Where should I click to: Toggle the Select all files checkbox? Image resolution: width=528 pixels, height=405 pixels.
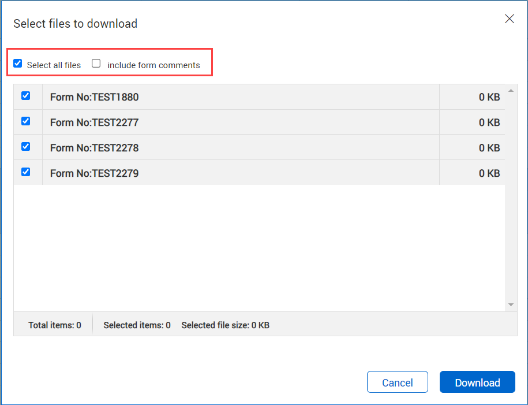18,64
